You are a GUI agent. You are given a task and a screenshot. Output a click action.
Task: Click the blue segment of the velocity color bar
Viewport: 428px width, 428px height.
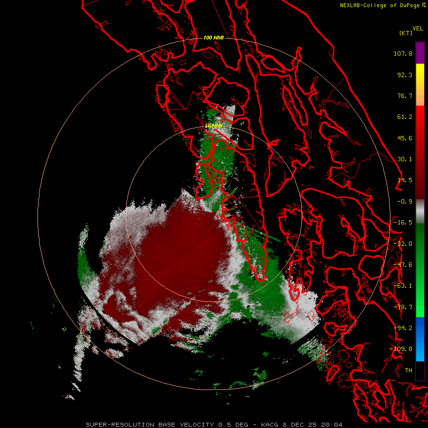coord(420,339)
